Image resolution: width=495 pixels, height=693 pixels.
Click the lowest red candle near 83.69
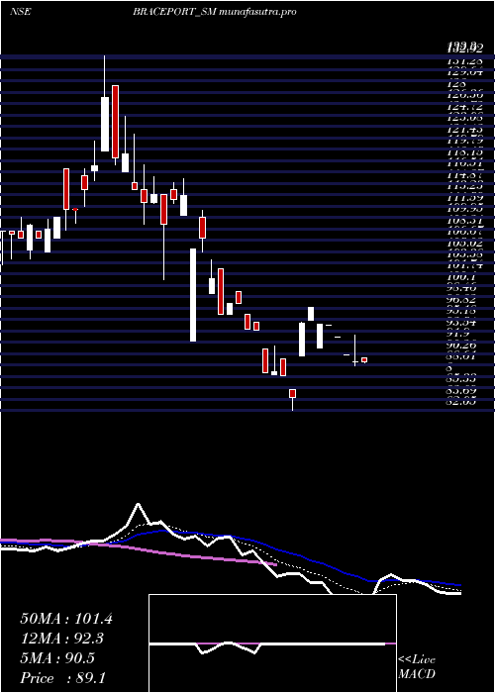tap(292, 393)
